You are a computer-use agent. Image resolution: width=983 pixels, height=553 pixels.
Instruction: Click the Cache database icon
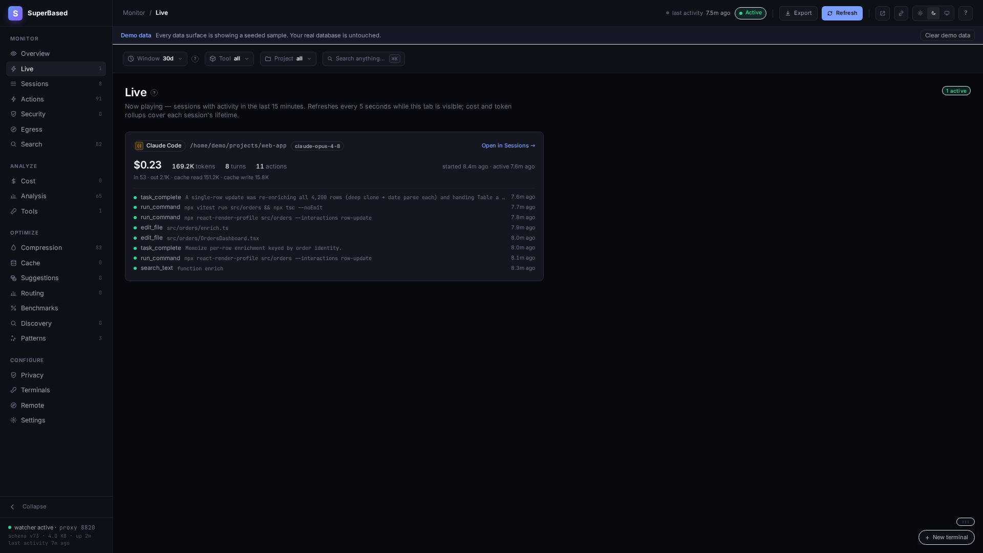14,263
